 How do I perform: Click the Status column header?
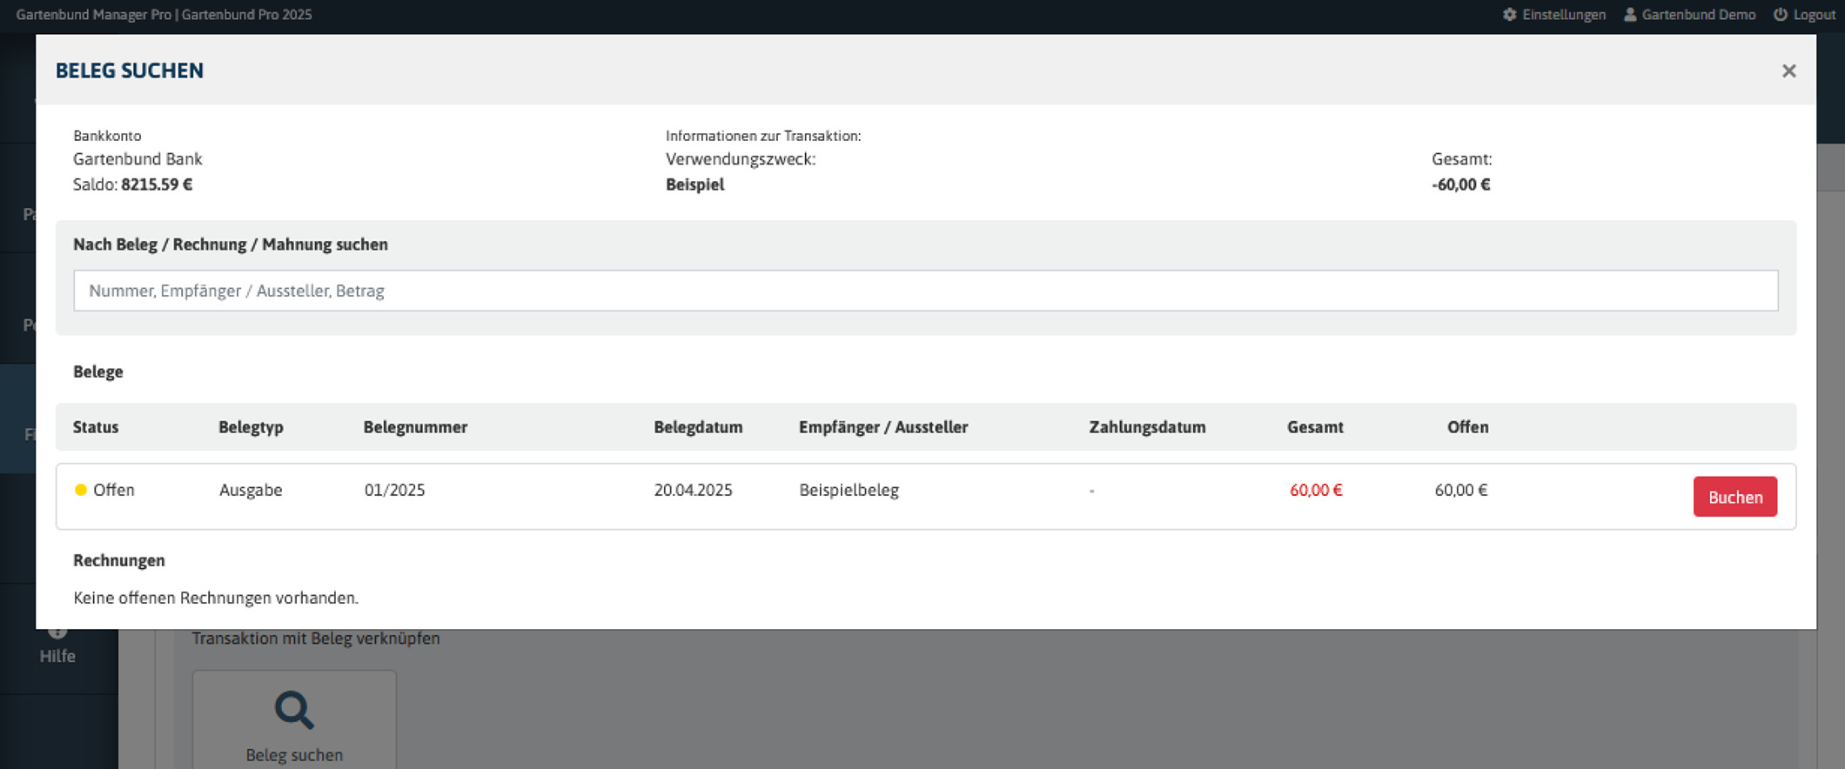(x=96, y=427)
